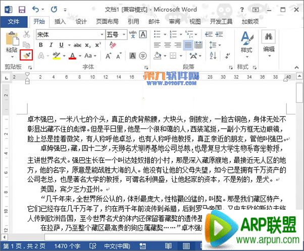Open the font name dropdown
The height and width of the screenshot is (251, 304).
[102, 35]
